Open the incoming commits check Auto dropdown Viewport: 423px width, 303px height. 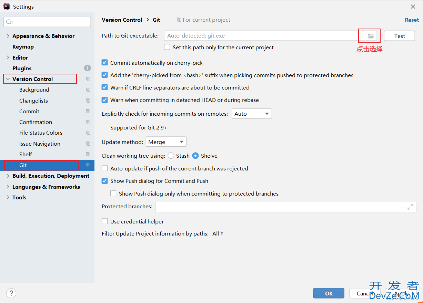click(x=252, y=114)
